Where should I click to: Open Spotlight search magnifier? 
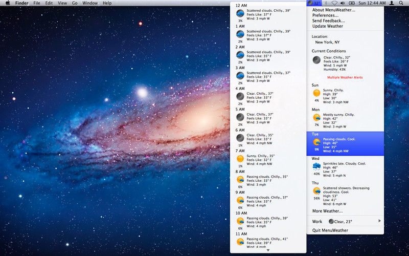401,3
